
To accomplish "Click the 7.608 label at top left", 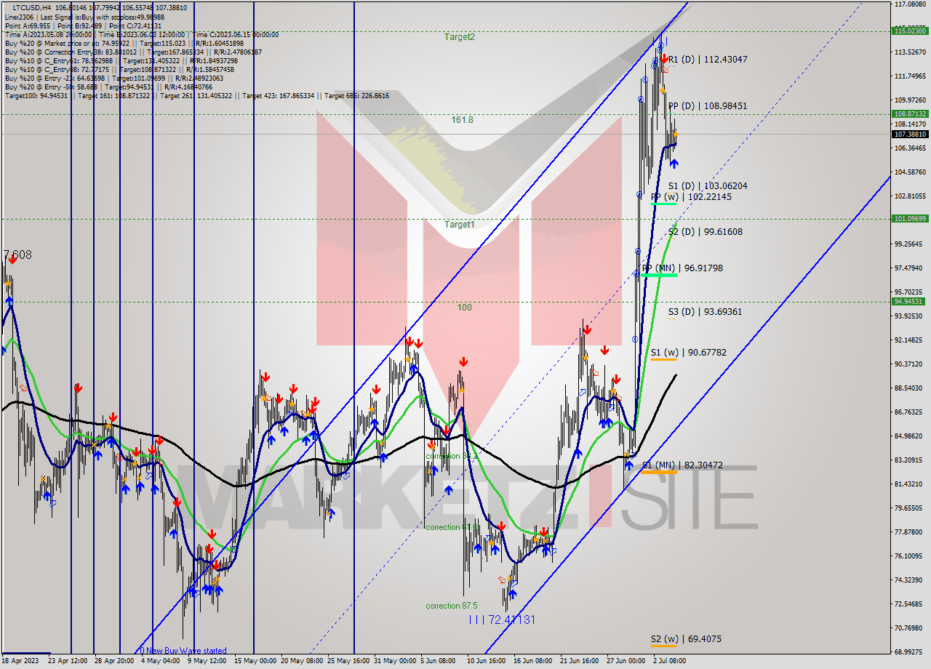I will coord(17,255).
